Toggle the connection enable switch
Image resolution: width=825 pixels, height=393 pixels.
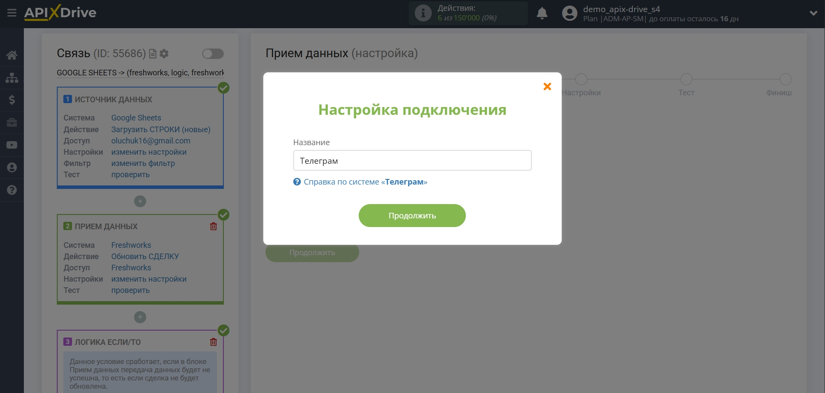(213, 54)
